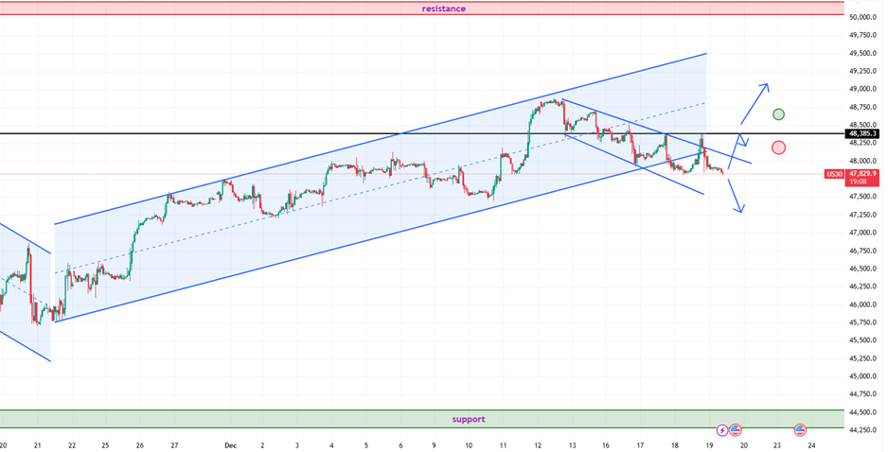Click the 50,000.0 level on price axis
The image size is (888, 452).
tap(863, 17)
